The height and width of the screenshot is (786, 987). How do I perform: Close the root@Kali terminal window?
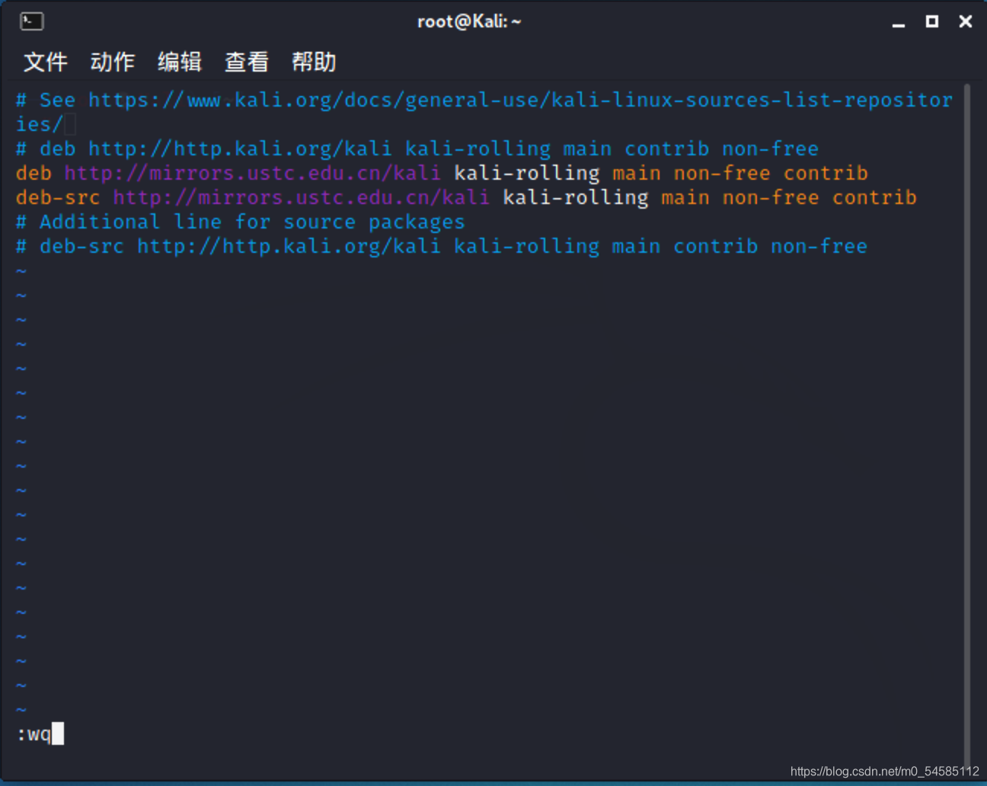click(966, 21)
